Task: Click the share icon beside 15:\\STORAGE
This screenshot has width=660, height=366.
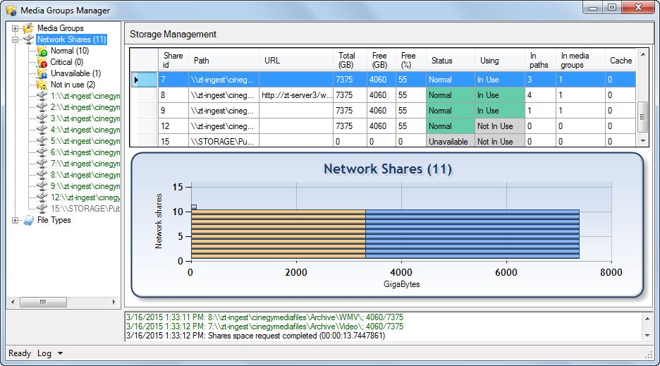Action: tap(42, 209)
